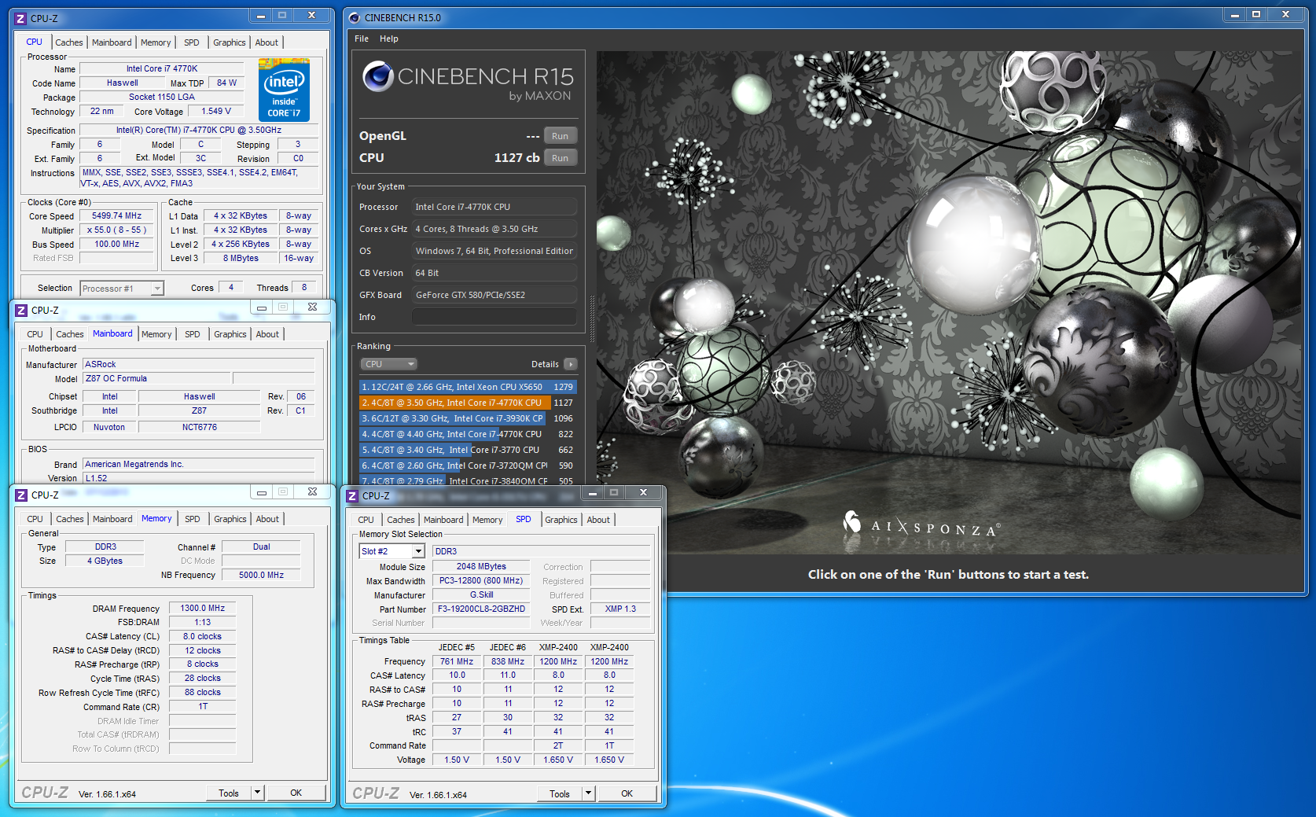
Task: Run the OpenGL benchmark test
Action: [x=560, y=136]
